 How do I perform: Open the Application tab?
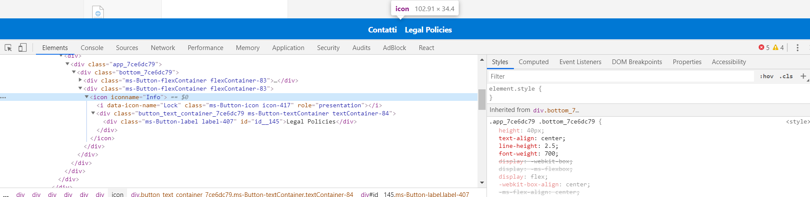click(x=288, y=48)
